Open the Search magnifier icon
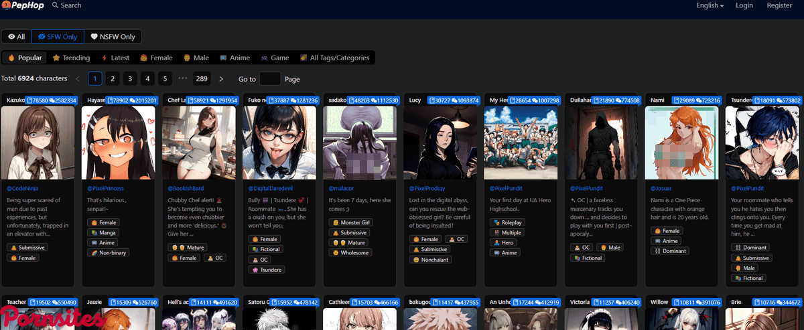 pyautogui.click(x=55, y=5)
